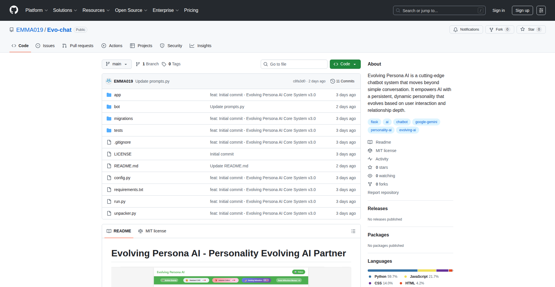Open the README outline icon
The width and height of the screenshot is (555, 287).
point(353,231)
